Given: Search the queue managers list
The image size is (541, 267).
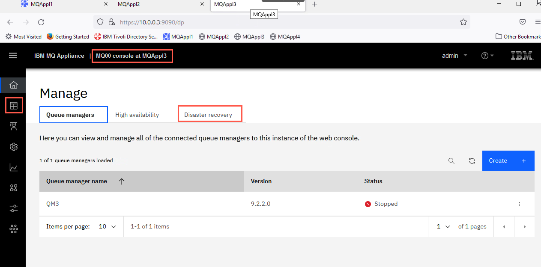Looking at the screenshot, I should pyautogui.click(x=451, y=161).
